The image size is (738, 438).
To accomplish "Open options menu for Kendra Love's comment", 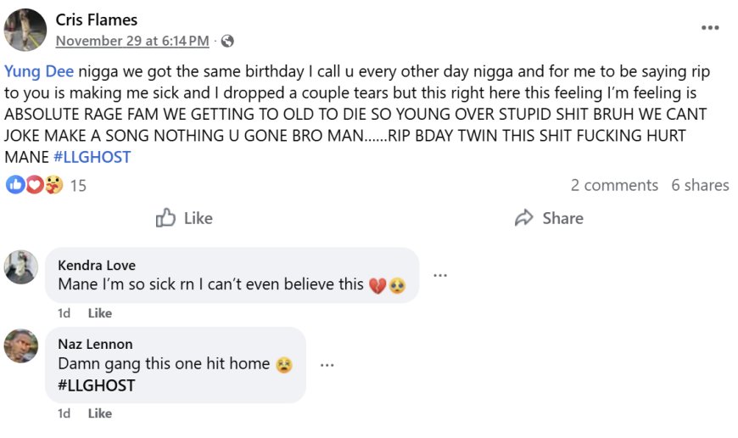I will click(x=440, y=275).
